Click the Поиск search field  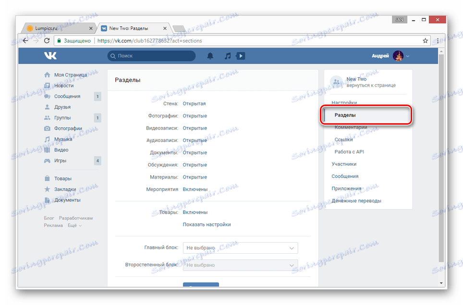[x=151, y=56]
